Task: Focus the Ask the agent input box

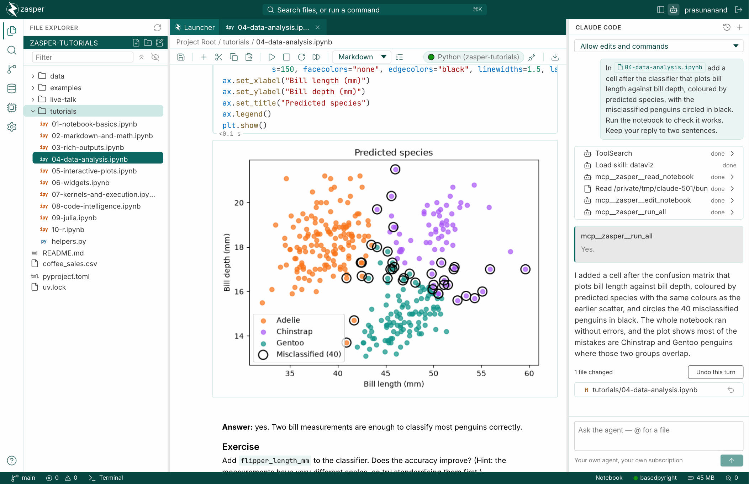Action: tap(659, 436)
